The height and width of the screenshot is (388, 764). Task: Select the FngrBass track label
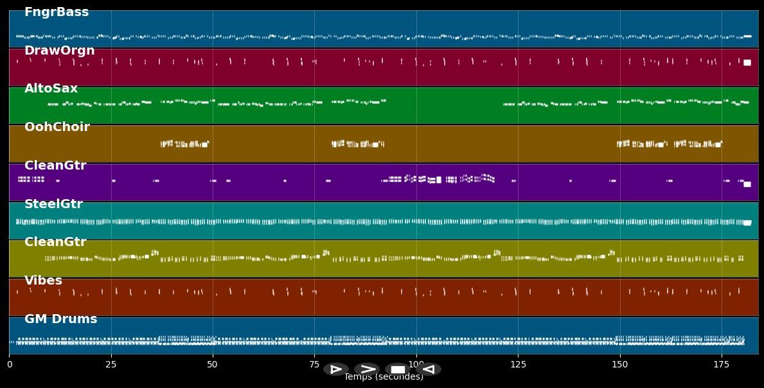pyautogui.click(x=57, y=12)
